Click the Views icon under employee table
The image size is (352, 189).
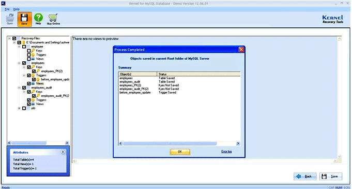pos(33,59)
